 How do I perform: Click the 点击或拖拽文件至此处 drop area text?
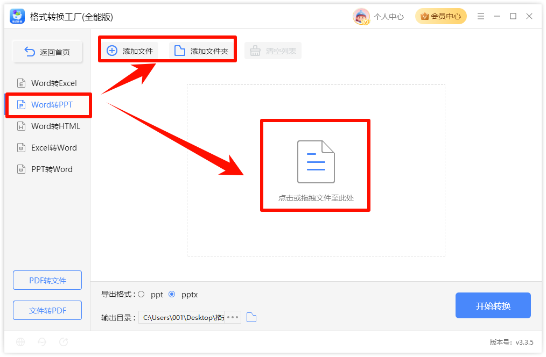(x=316, y=198)
